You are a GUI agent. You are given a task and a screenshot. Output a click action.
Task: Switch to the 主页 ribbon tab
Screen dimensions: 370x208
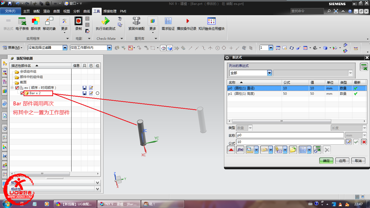point(27,11)
